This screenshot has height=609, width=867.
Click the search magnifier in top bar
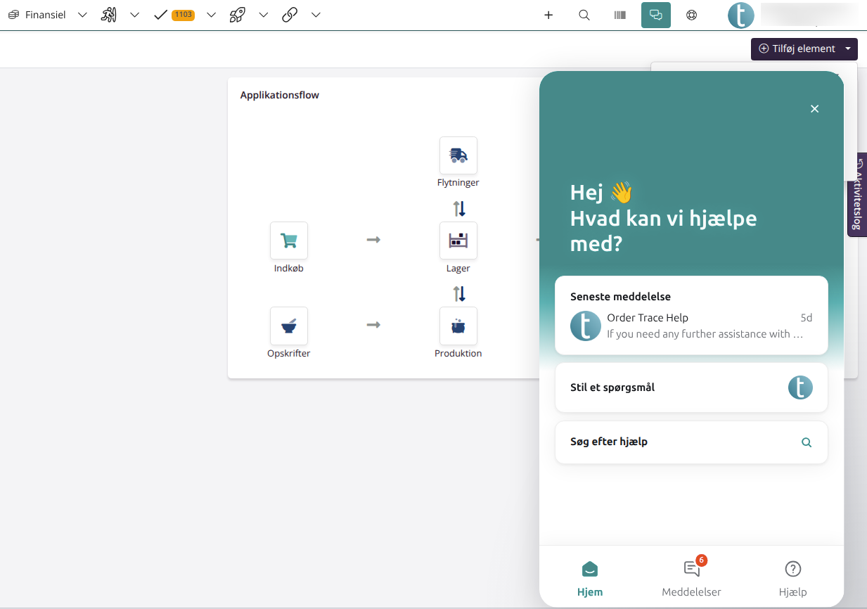tap(584, 15)
